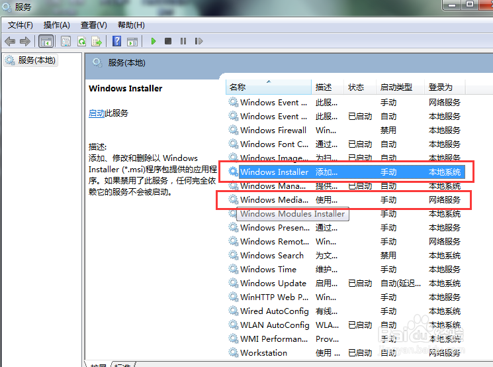Viewport: 493px width, 367px height.
Task: Click the gear icon beside Windows Time
Action: pos(234,269)
